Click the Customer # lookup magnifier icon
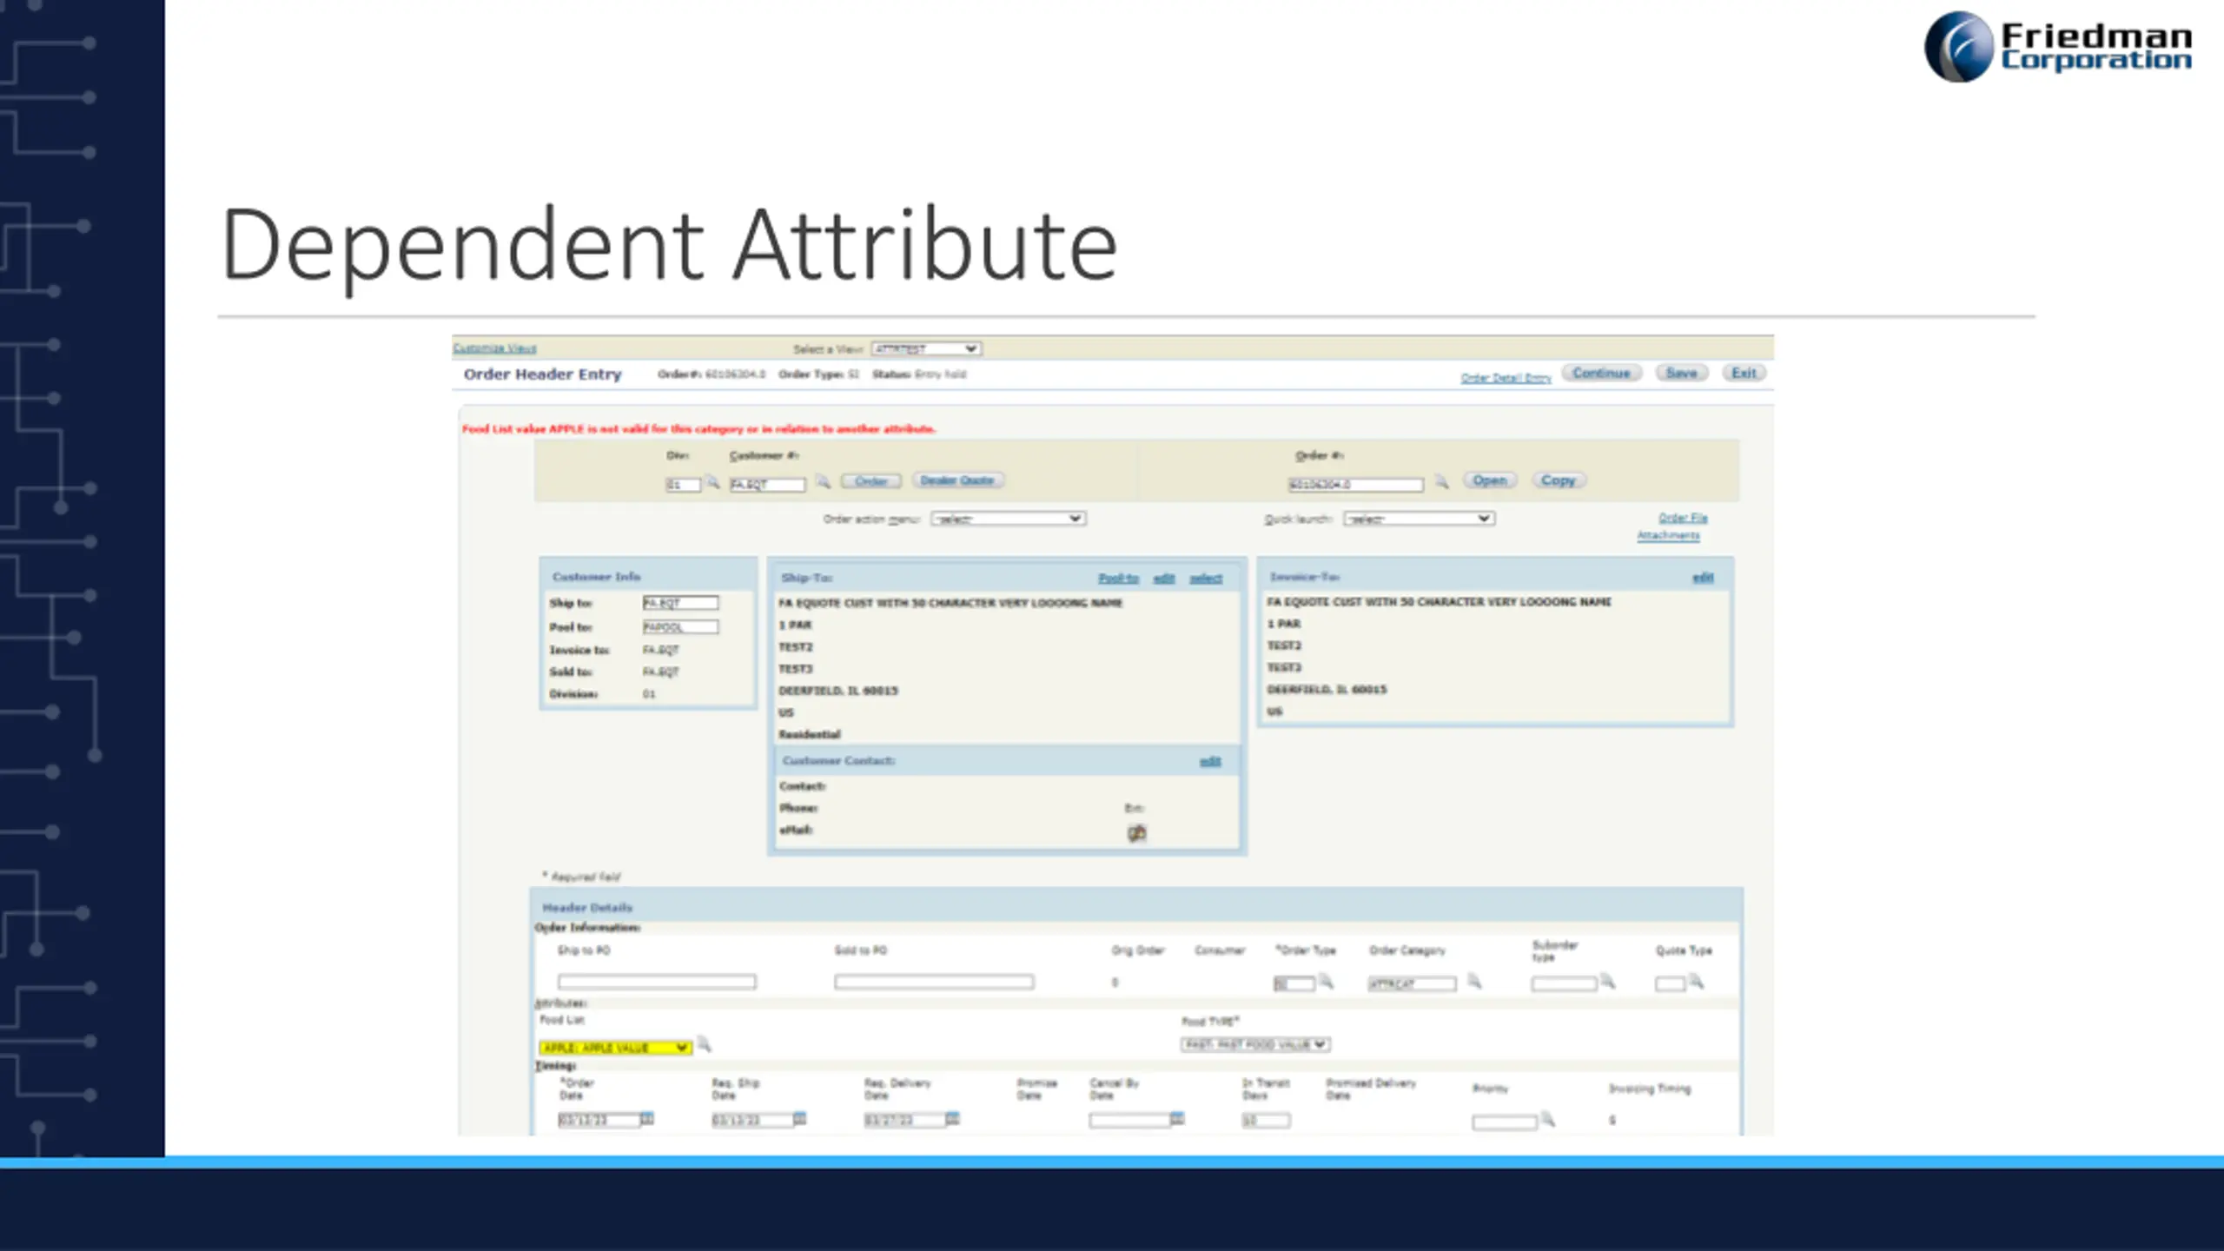This screenshot has width=2224, height=1251. [x=823, y=483]
